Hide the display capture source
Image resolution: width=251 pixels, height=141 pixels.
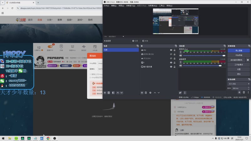point(171,67)
